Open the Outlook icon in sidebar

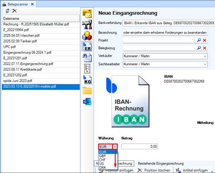[87, 102]
